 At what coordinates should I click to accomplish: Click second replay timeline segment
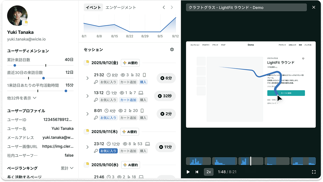point(225,161)
